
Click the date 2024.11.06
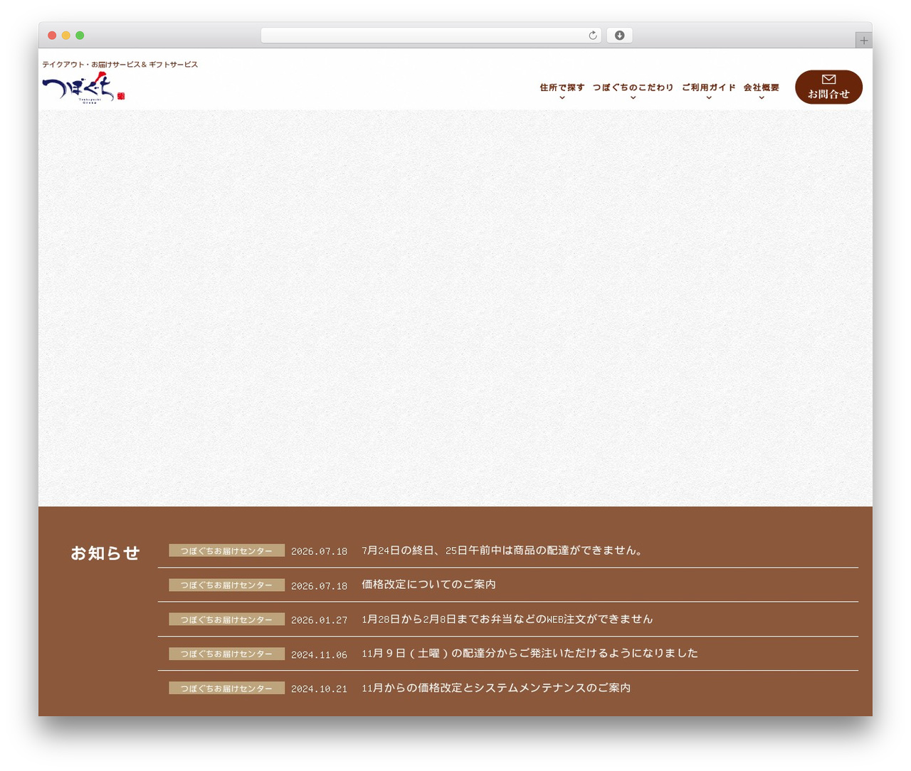coord(319,654)
